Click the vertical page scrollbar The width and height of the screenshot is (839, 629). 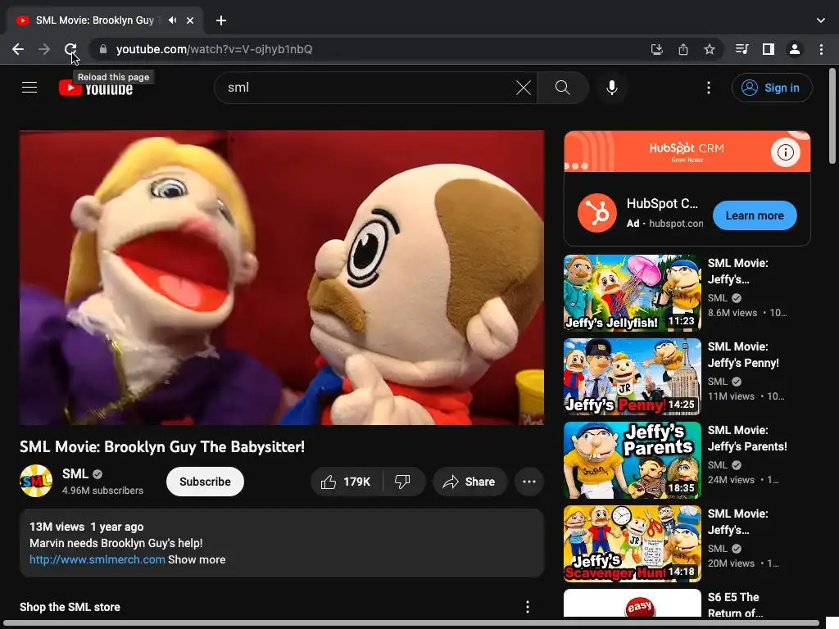(832, 115)
